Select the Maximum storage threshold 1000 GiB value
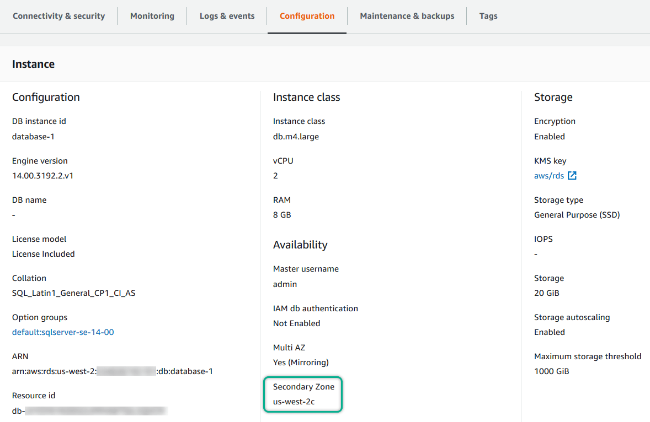This screenshot has height=422, width=650. tap(550, 371)
